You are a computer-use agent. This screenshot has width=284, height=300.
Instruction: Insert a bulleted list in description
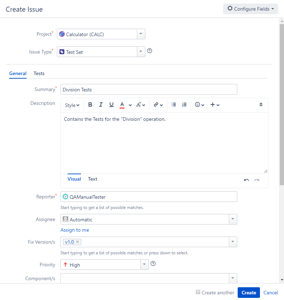(x=174, y=104)
